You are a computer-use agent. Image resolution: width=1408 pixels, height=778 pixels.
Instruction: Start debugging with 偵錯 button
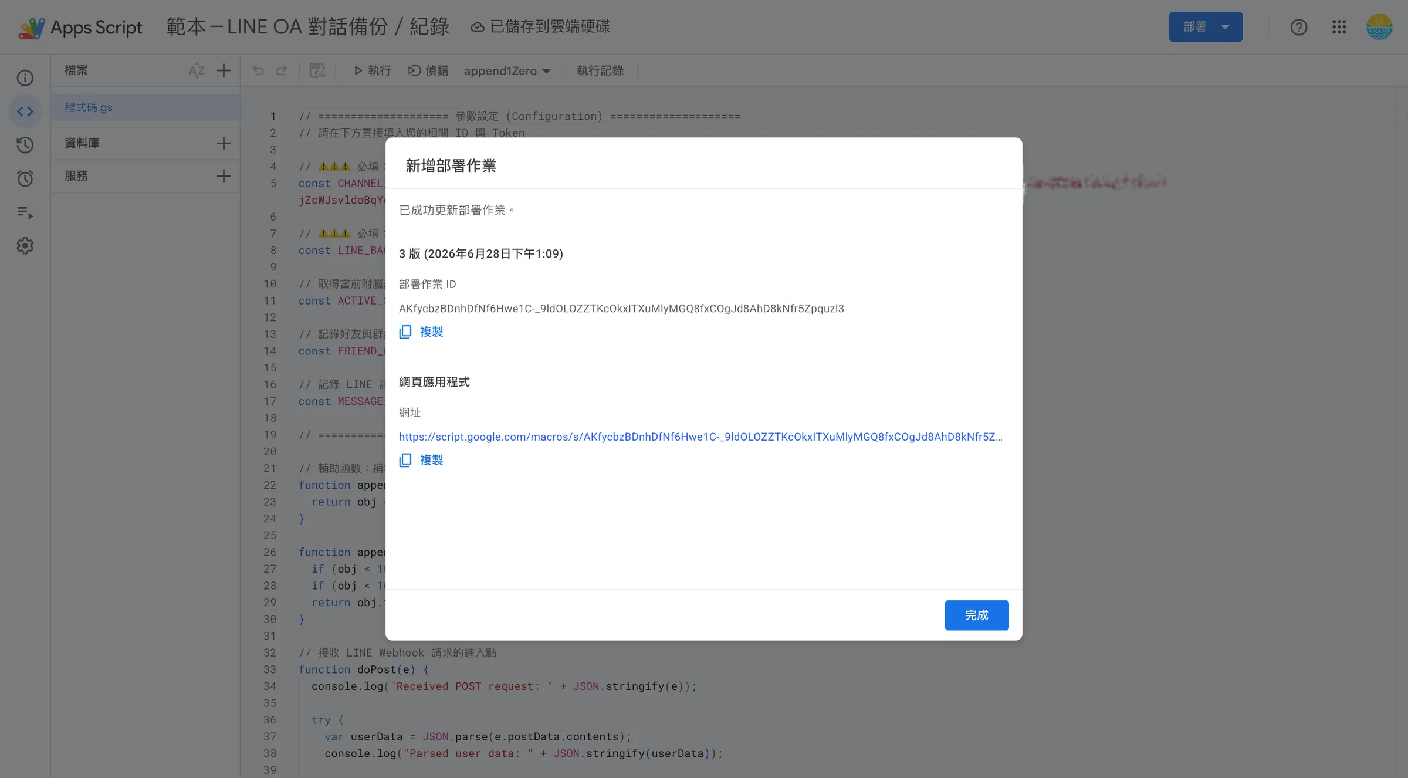[x=428, y=70]
